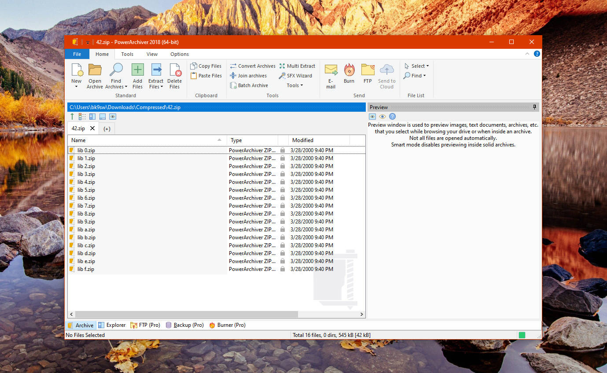Switch to the Options ribbon tab
The width and height of the screenshot is (607, 373).
point(180,54)
